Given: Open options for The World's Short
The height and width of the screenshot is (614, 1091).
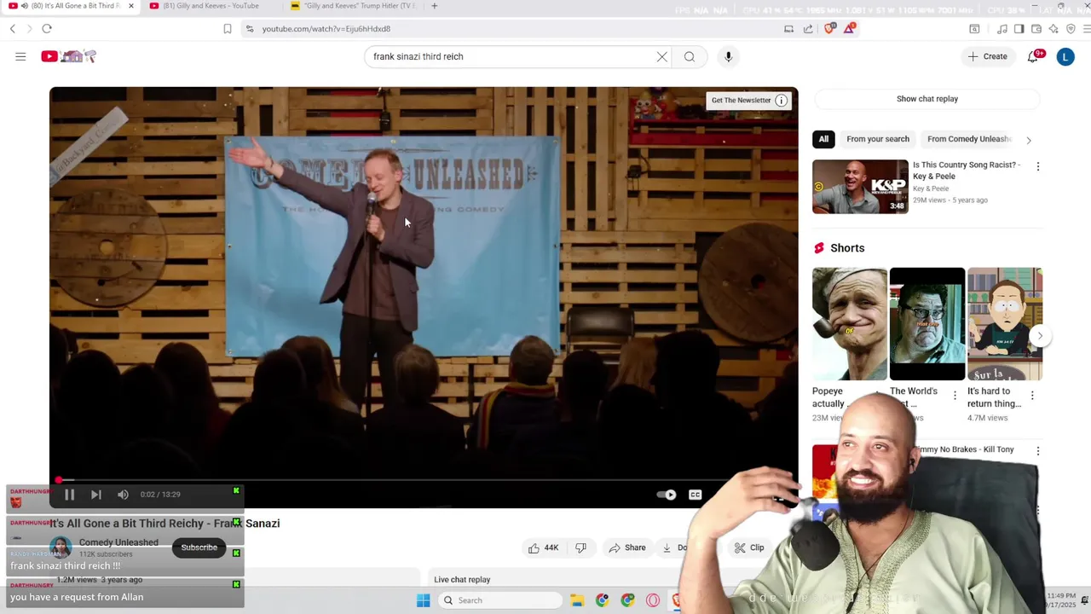Looking at the screenshot, I should tap(955, 396).
